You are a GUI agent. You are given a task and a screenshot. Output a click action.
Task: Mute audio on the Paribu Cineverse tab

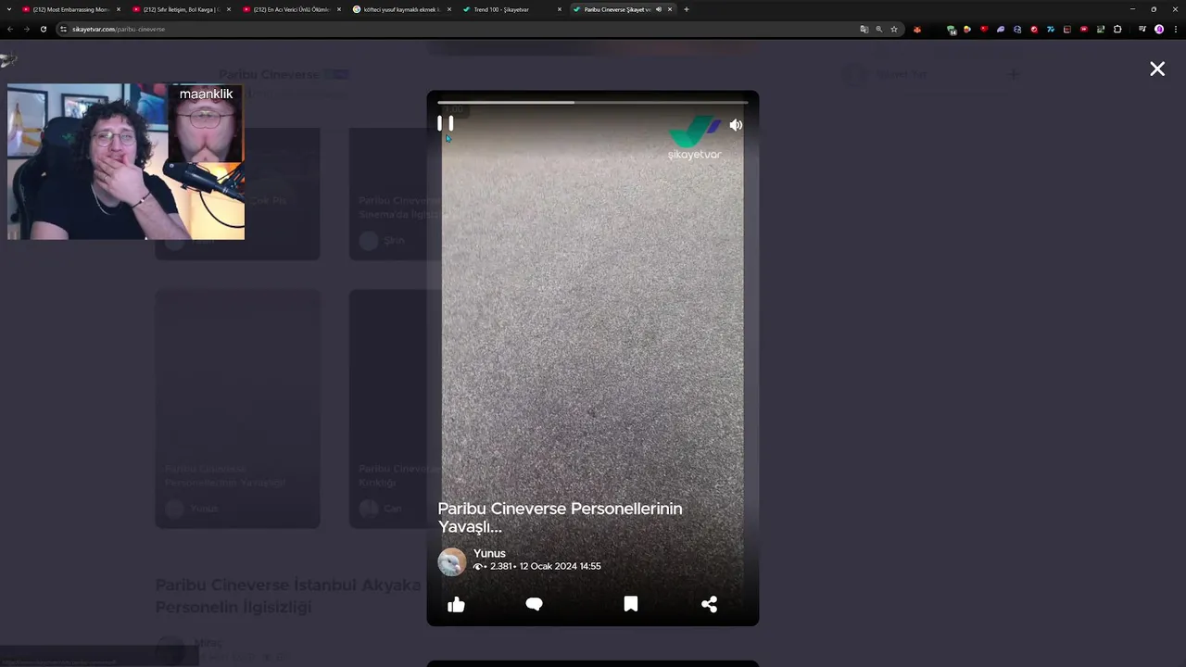click(659, 9)
